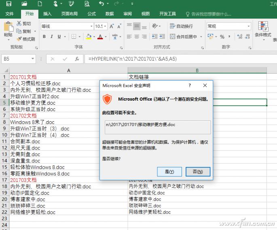Screen dimensions: 277x230
Task: Open Conditional Formatting (条件格式)
Action: (263, 31)
